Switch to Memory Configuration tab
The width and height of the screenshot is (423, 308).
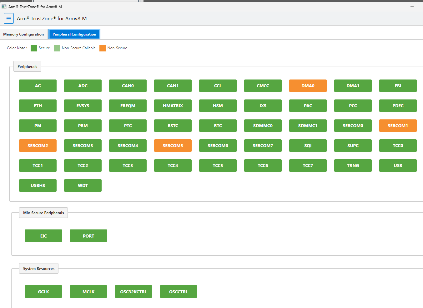point(24,34)
